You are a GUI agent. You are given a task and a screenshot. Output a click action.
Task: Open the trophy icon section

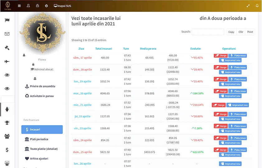(7, 123)
